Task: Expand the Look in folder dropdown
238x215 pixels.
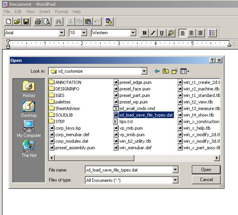Action: point(144,71)
